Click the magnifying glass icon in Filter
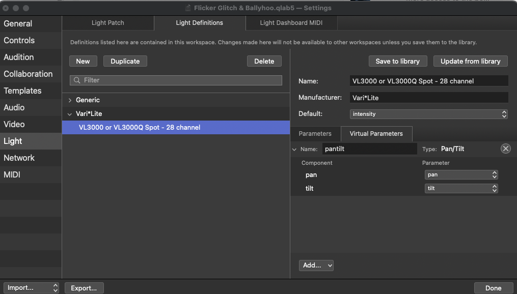Image resolution: width=517 pixels, height=294 pixels. (x=77, y=80)
